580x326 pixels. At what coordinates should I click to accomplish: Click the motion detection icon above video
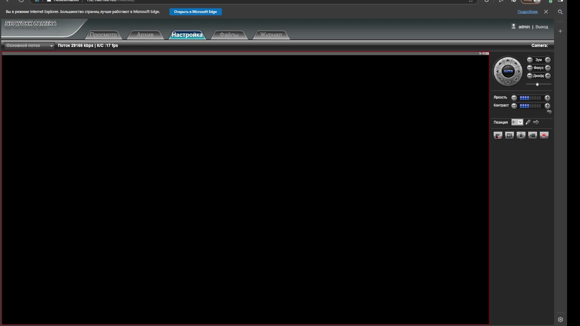480,53
